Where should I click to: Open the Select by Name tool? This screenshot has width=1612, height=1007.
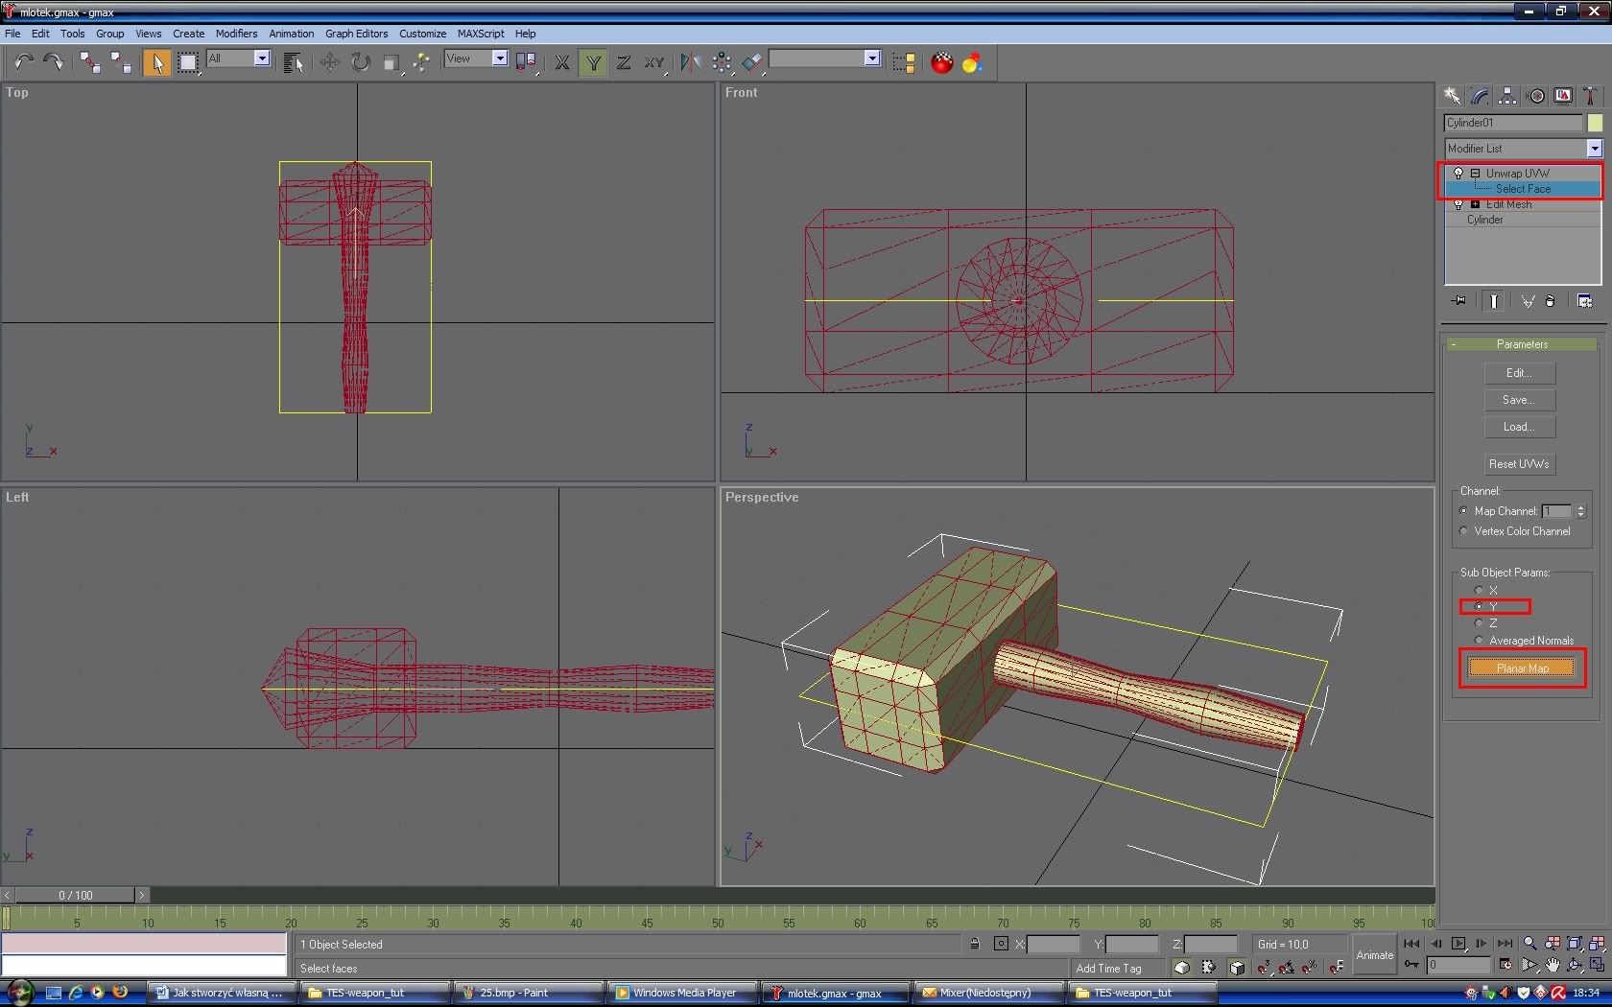294,62
